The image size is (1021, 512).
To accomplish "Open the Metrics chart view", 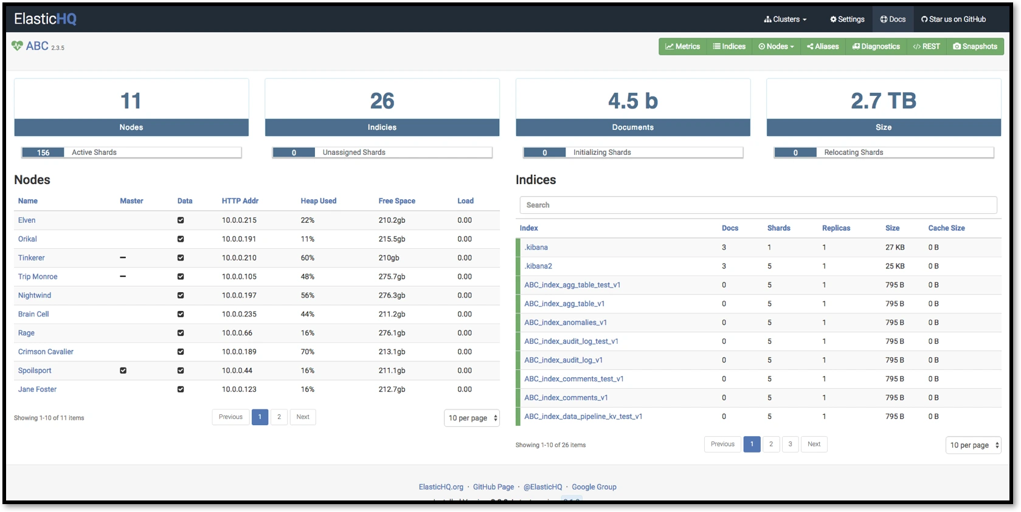I will (682, 47).
